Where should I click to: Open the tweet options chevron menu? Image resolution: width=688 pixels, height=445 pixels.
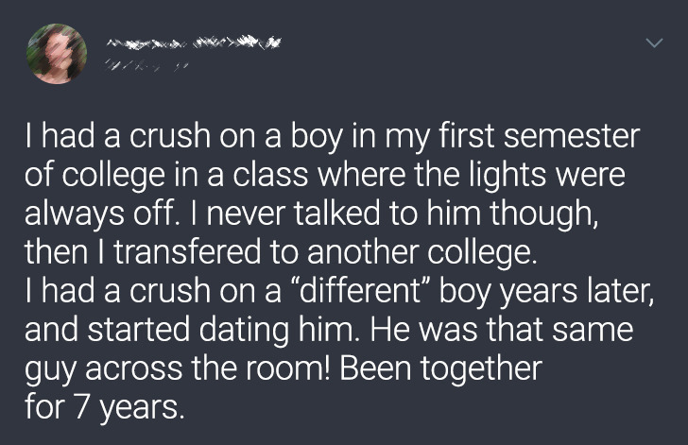point(654,43)
